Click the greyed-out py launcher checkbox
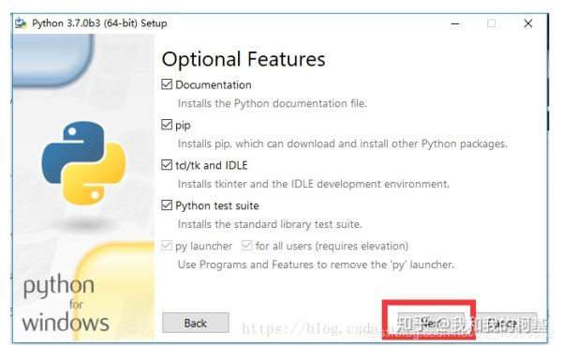The width and height of the screenshot is (562, 348). pyautogui.click(x=167, y=246)
